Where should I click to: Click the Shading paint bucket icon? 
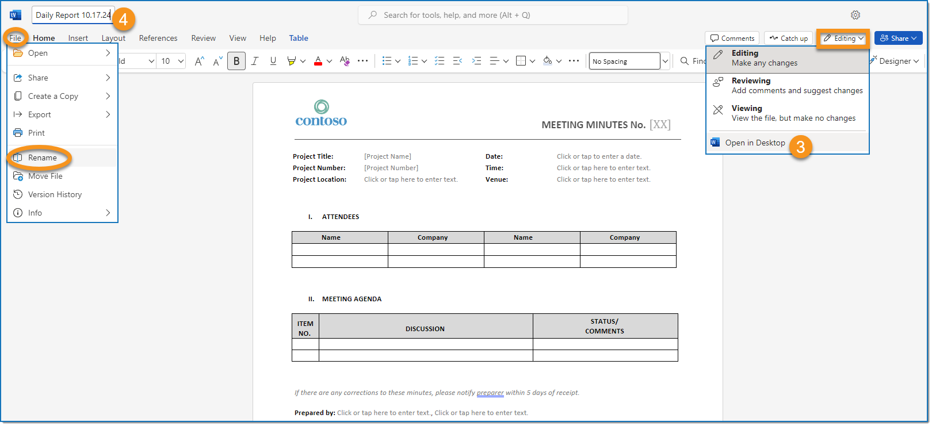point(547,61)
